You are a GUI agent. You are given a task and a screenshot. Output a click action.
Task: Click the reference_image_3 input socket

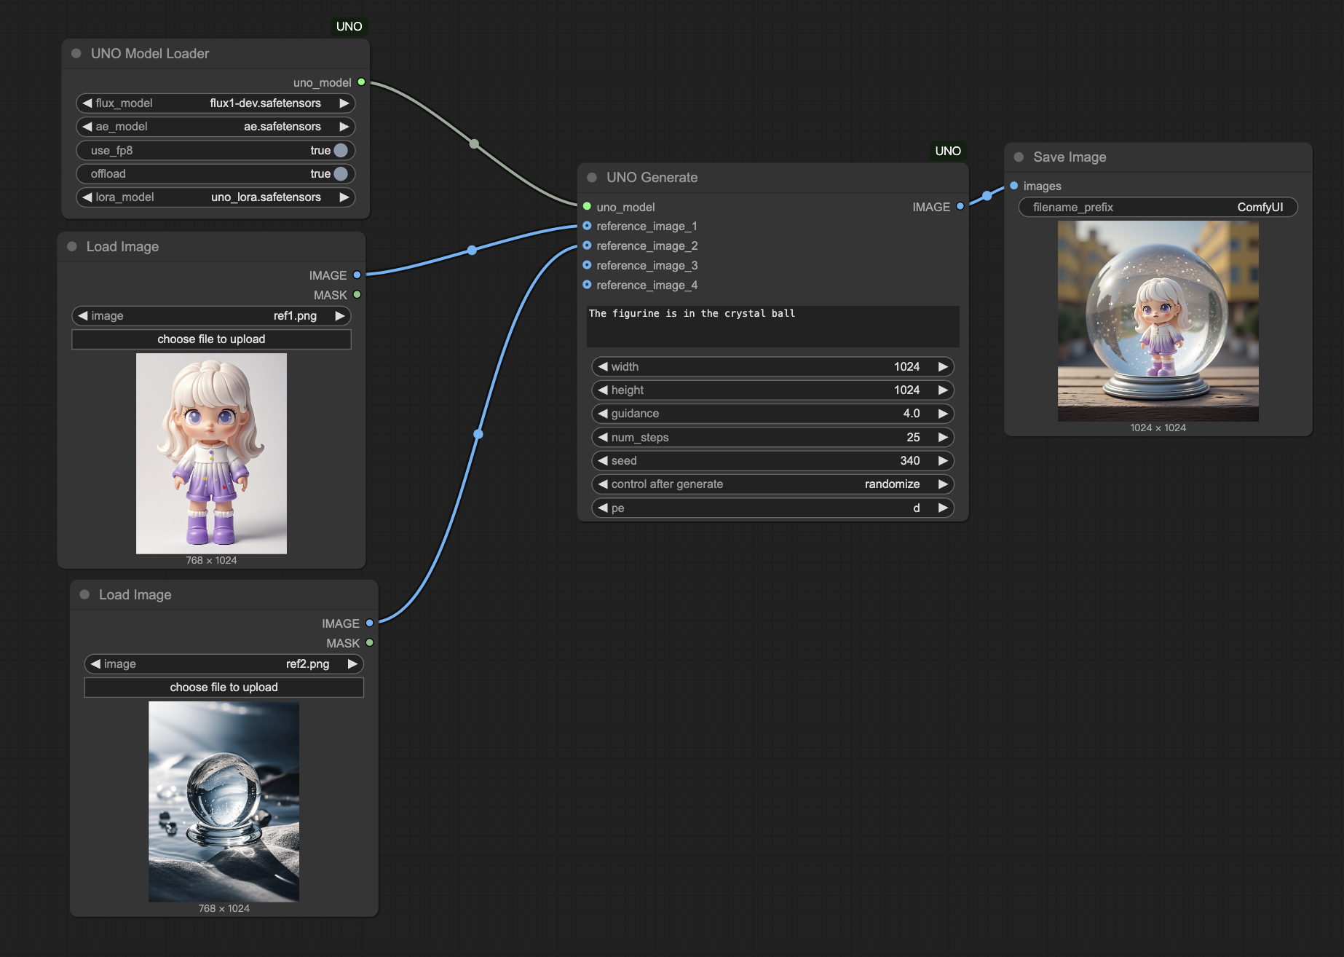tap(587, 265)
